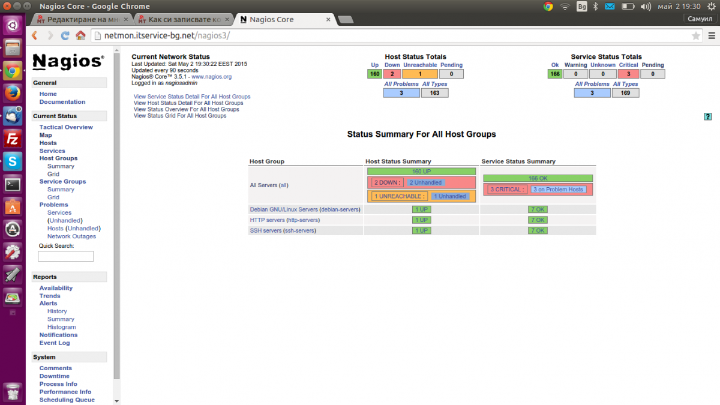Click the red 2 DOWN hosts cell
Viewport: 720px width, 405px height.
pyautogui.click(x=386, y=182)
